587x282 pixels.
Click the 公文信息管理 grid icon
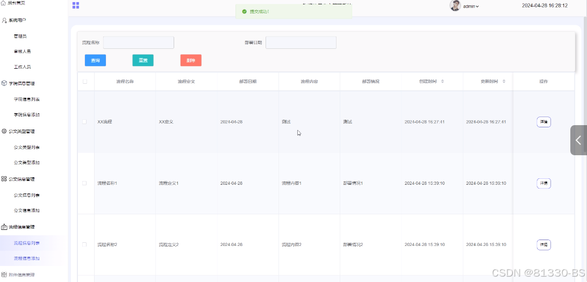coord(4,179)
